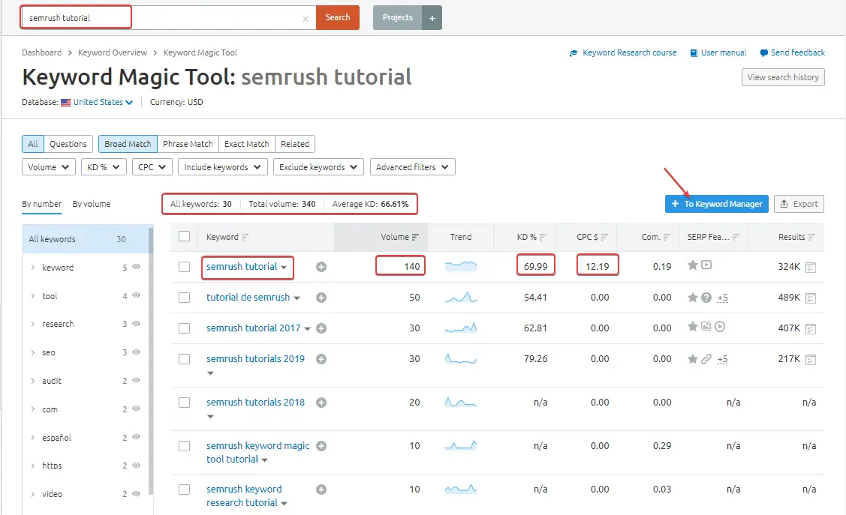Check the checkbox for tutorial de semrush

pos(184,297)
